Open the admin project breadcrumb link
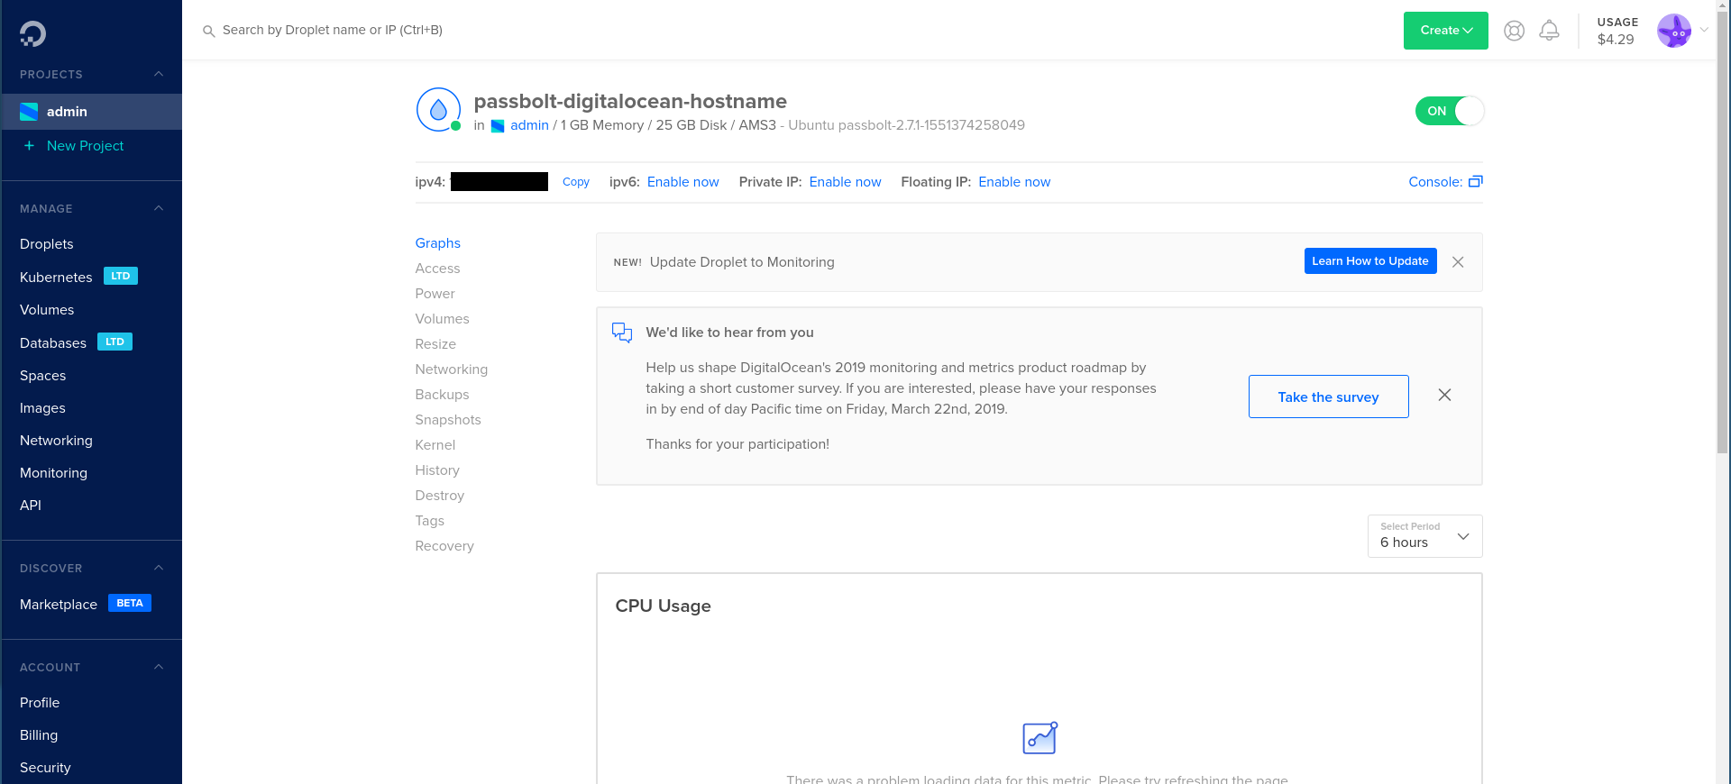The height and width of the screenshot is (784, 1731). pos(529,125)
